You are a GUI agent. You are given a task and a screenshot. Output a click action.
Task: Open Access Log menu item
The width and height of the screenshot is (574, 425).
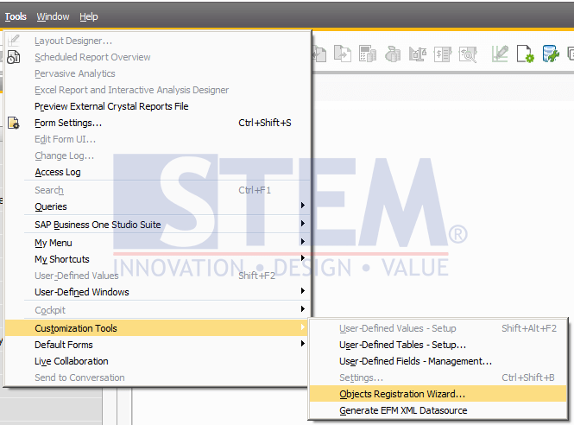(157, 172)
